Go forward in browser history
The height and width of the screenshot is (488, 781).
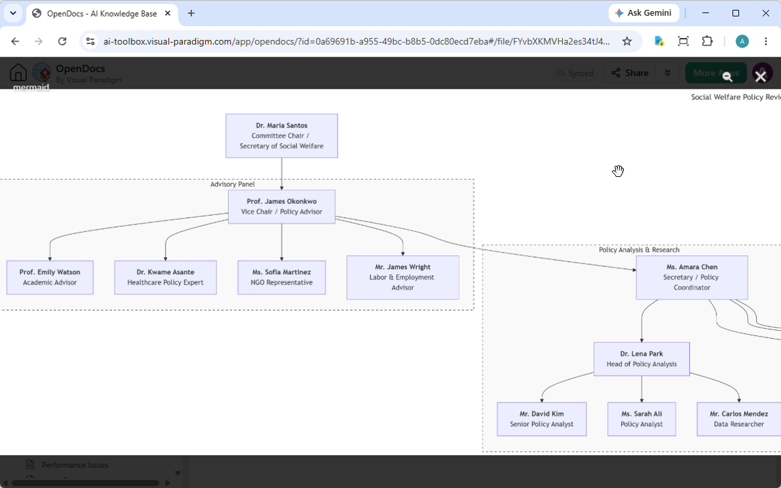click(x=38, y=41)
